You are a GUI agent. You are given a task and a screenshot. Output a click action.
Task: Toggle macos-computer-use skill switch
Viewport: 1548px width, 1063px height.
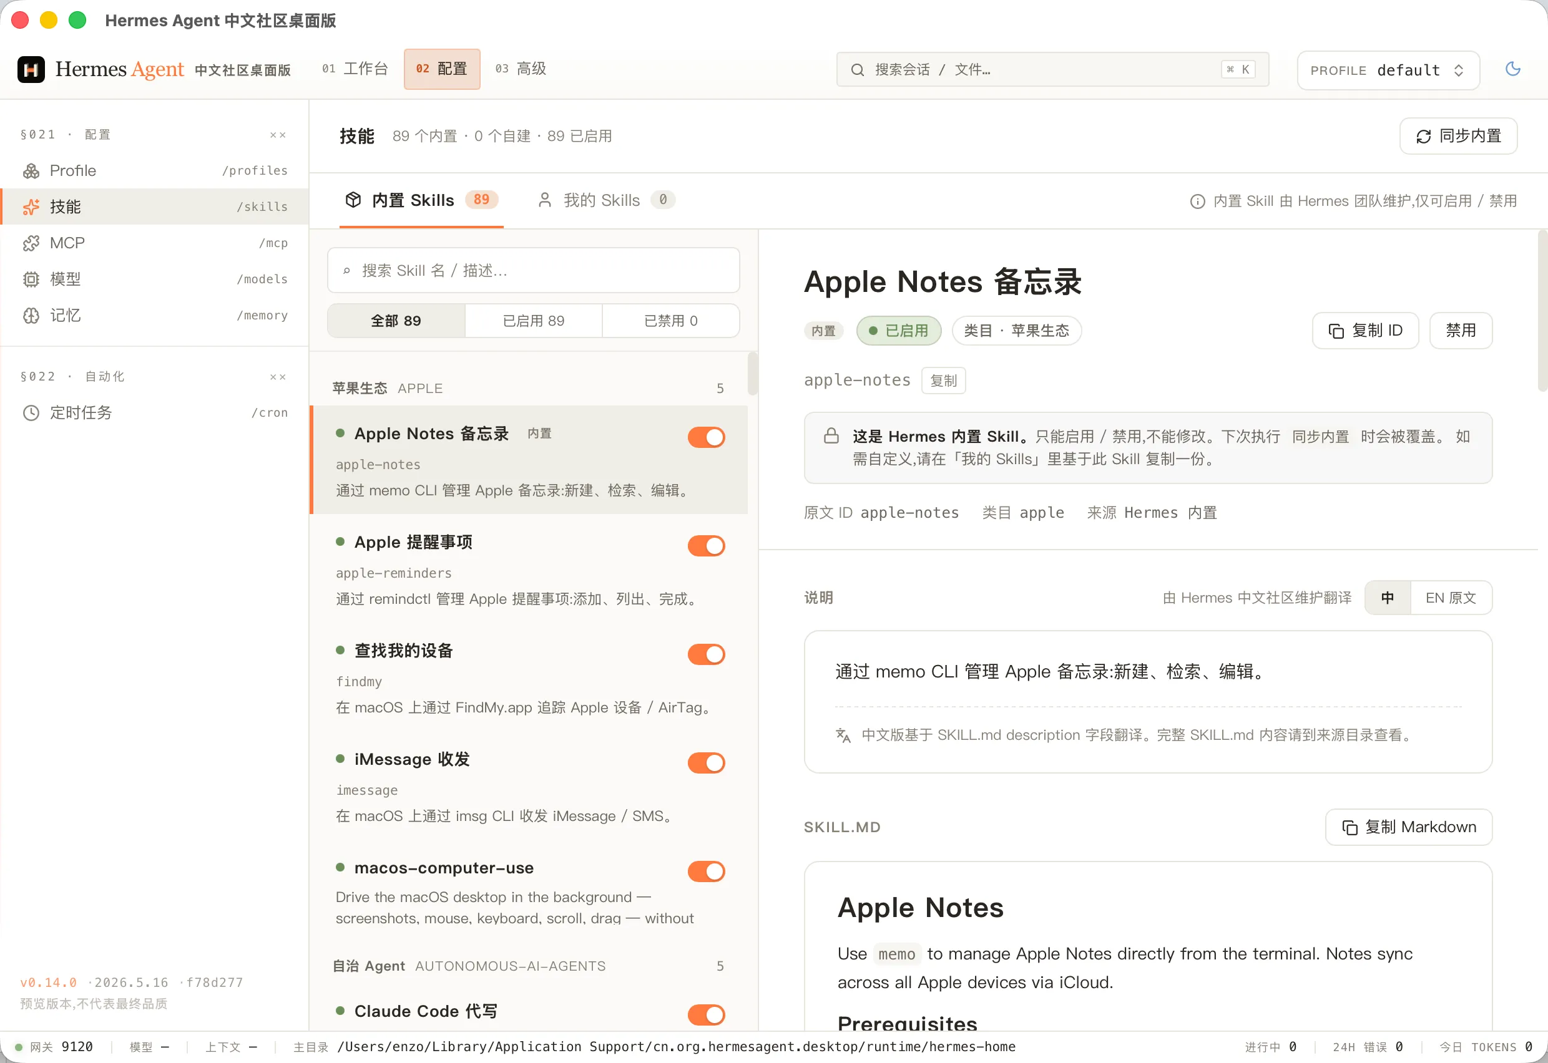[x=707, y=872]
